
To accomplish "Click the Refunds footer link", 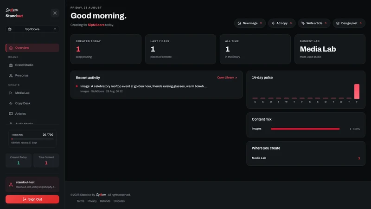I will 105,201.
